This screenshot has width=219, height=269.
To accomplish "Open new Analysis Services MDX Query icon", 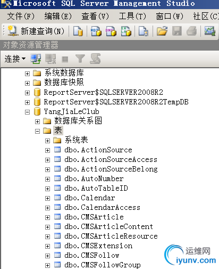I will 96,31.
